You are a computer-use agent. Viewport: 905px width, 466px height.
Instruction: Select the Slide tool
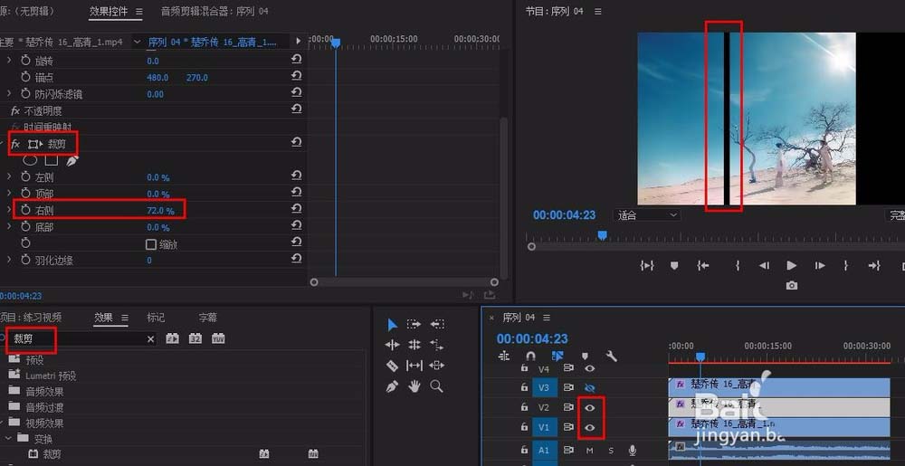437,366
